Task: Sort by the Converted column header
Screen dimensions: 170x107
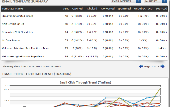Action: [108, 9]
